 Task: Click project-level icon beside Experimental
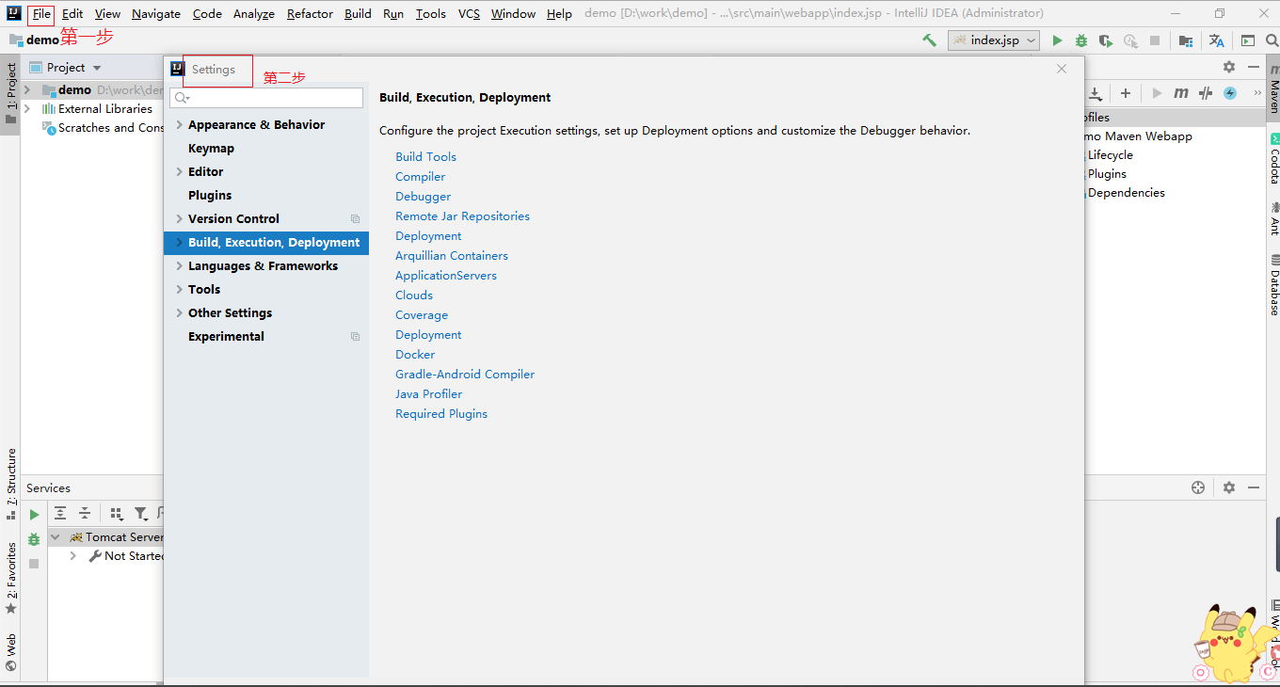tap(356, 336)
